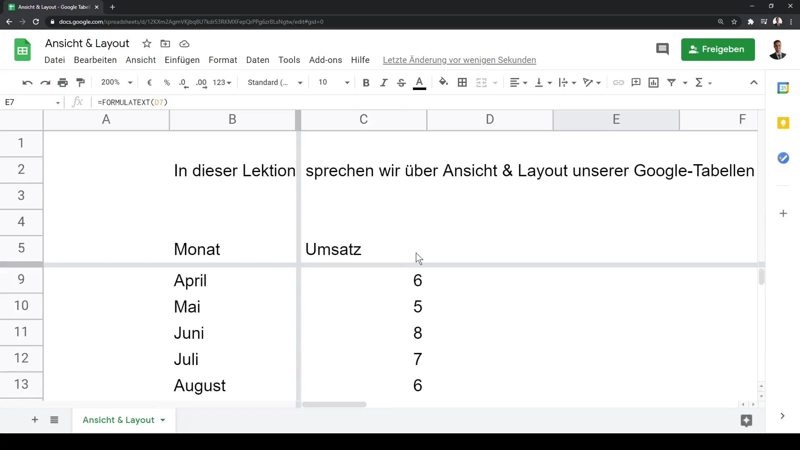
Task: Expand filter views arrow
Action: click(x=685, y=83)
